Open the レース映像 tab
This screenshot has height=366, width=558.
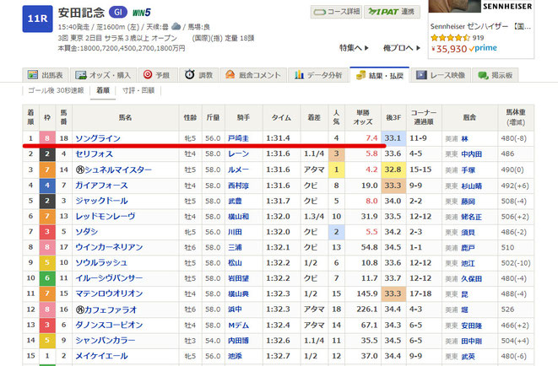pyautogui.click(x=441, y=75)
